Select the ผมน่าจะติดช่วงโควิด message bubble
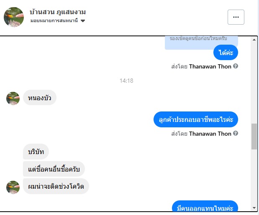 pos(56,186)
